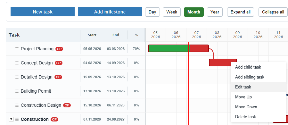Screen dimensions: 288x125
Task: Click the Add milestone button
Action: point(110,12)
